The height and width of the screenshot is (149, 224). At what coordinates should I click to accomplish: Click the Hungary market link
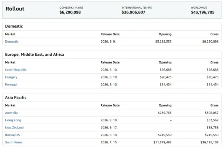(11, 77)
